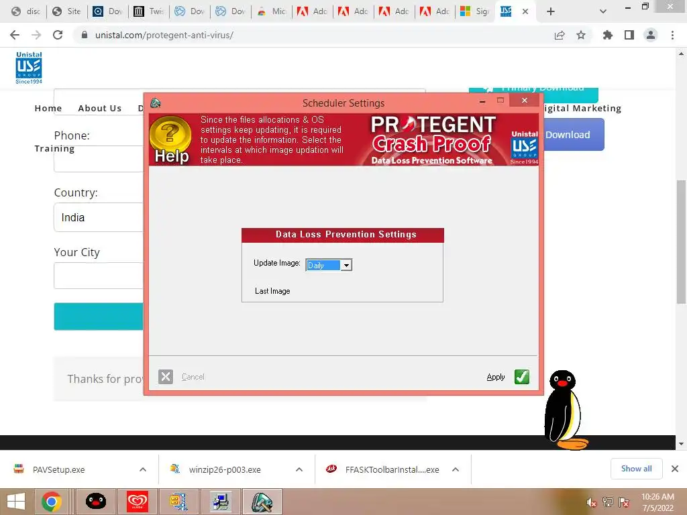The height and width of the screenshot is (515, 687).
Task: Click the Apply text button
Action: point(496,377)
